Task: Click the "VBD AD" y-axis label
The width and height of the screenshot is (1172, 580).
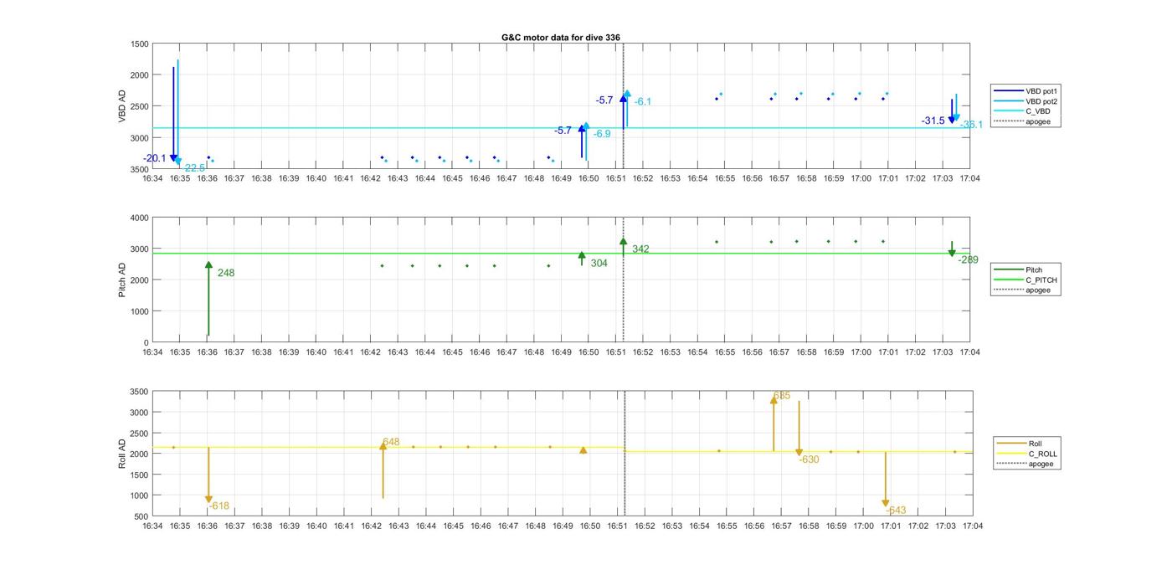Action: tap(122, 106)
